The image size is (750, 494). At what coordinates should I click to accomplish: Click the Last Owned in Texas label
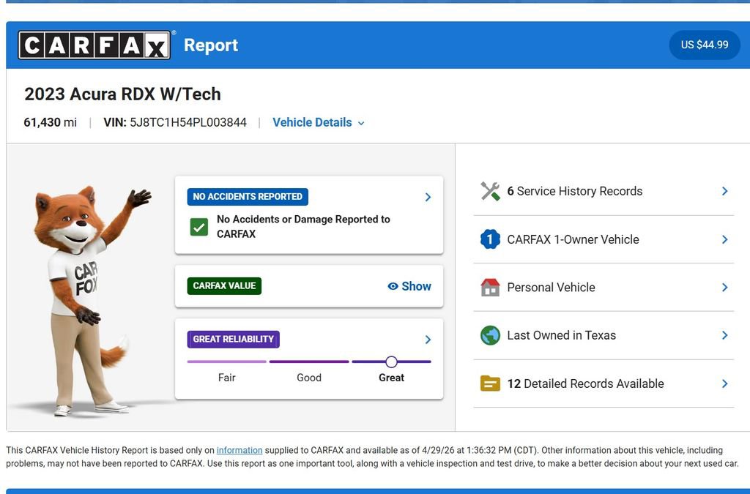pyautogui.click(x=562, y=335)
